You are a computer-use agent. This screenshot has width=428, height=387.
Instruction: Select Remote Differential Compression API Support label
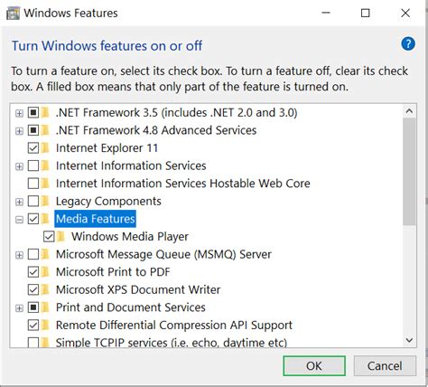click(x=174, y=326)
